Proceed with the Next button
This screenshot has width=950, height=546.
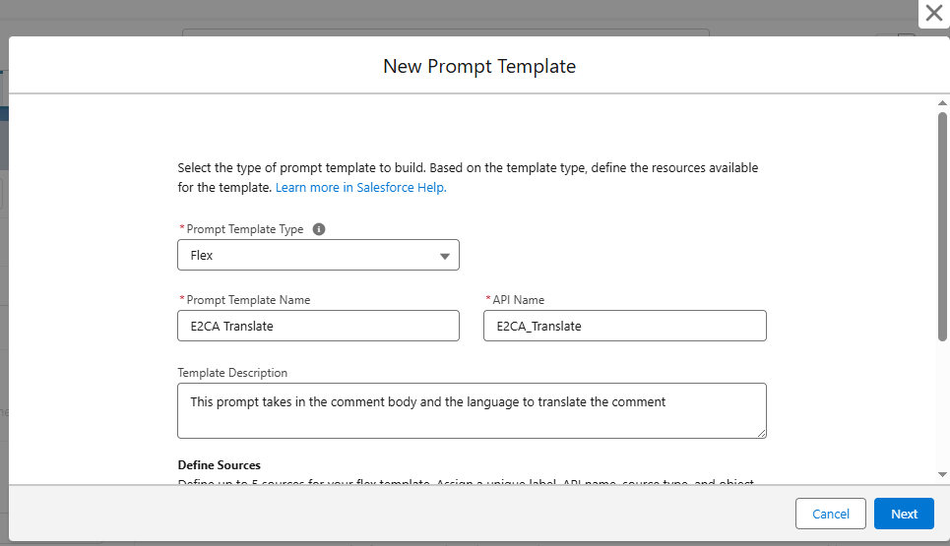tap(904, 514)
